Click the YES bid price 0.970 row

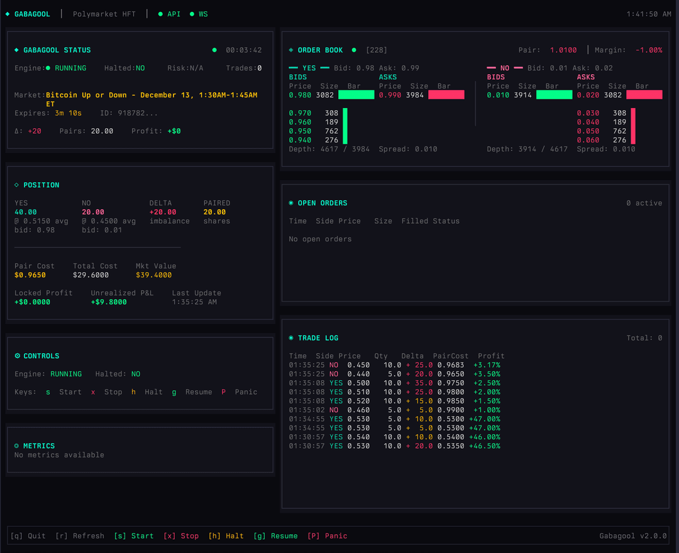pyautogui.click(x=318, y=113)
